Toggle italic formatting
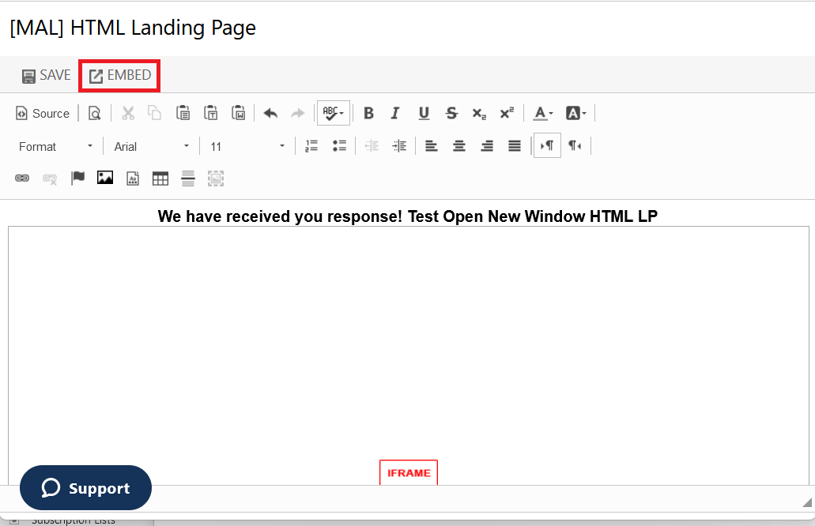Image resolution: width=815 pixels, height=526 pixels. [395, 113]
